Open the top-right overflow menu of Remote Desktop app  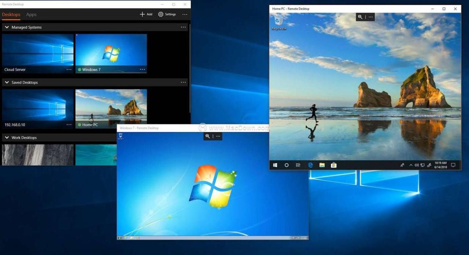click(185, 14)
